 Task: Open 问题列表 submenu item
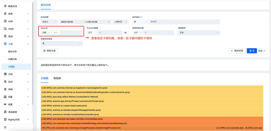(12, 59)
